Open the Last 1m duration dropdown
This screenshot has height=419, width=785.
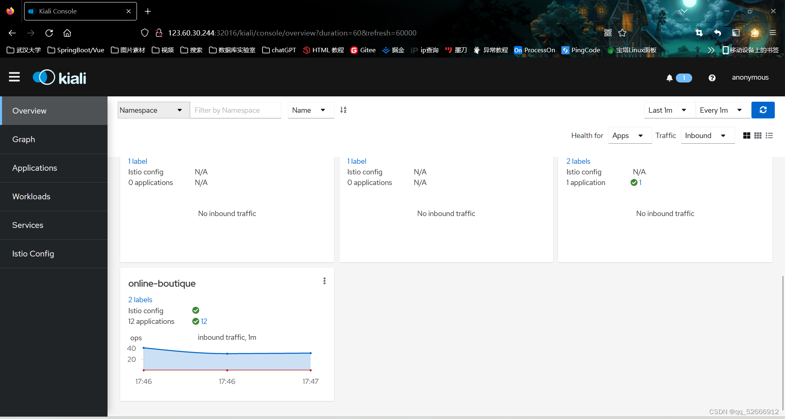pos(670,110)
